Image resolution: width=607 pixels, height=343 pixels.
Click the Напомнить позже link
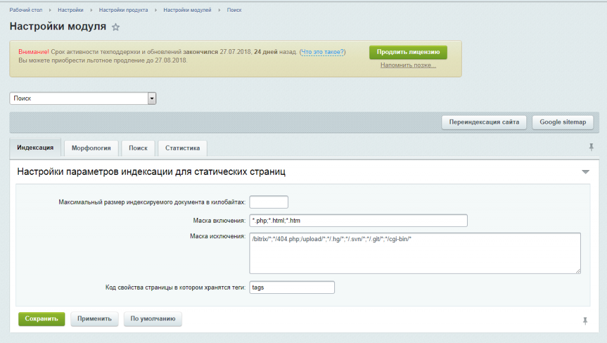pos(408,65)
